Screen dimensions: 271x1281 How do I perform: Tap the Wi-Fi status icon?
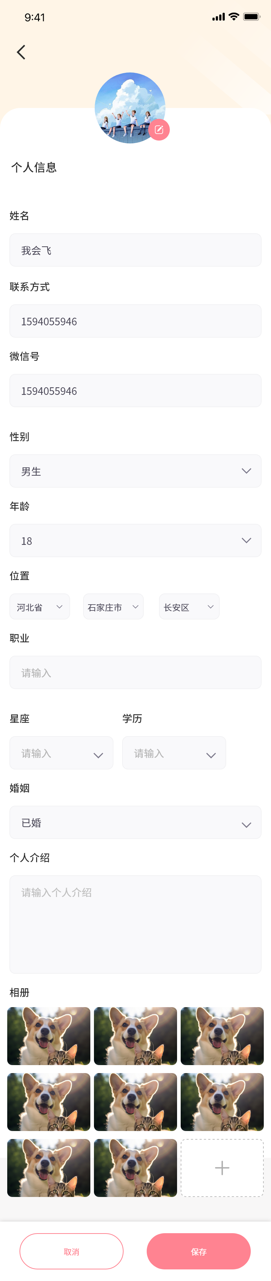click(x=233, y=16)
